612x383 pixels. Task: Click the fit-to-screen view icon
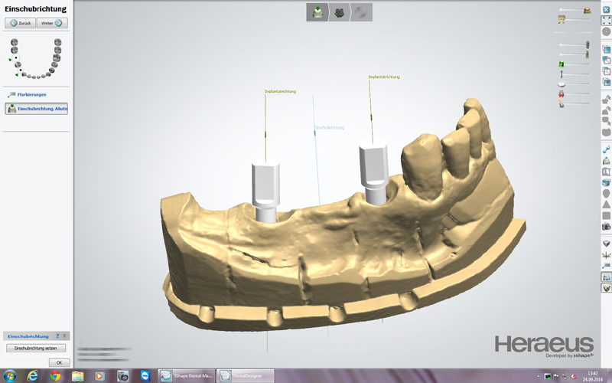pos(607,20)
